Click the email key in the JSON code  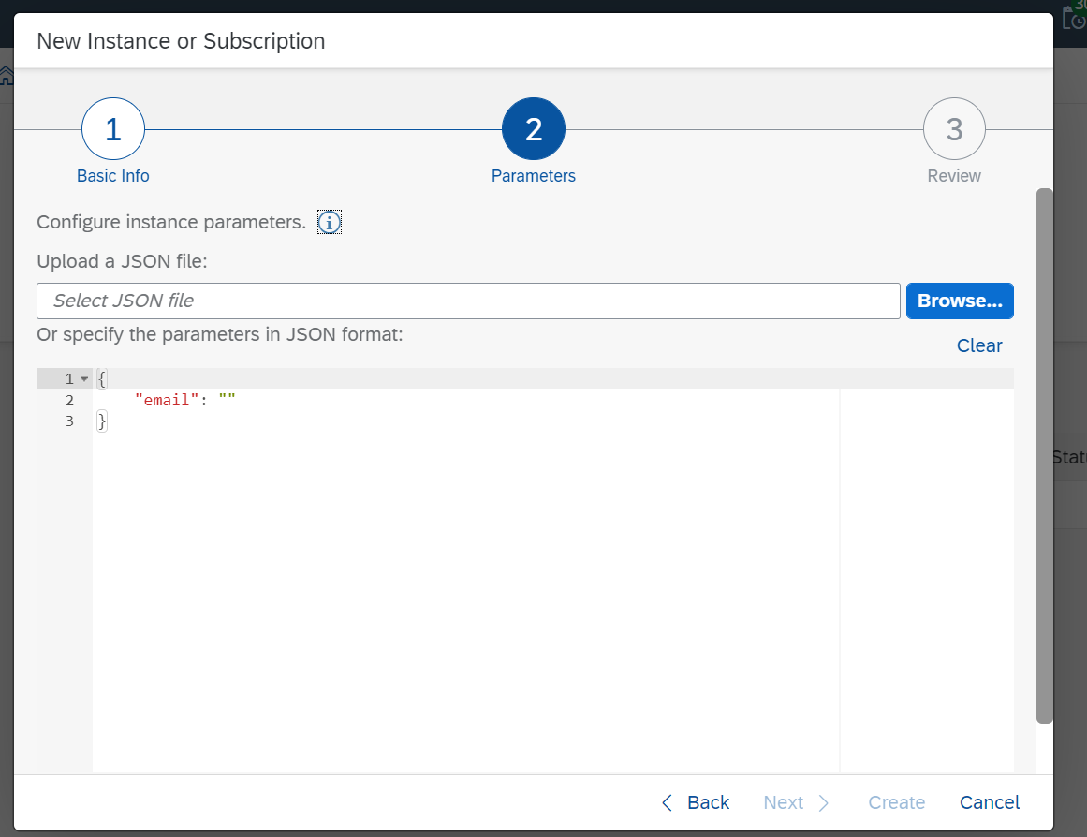point(168,399)
